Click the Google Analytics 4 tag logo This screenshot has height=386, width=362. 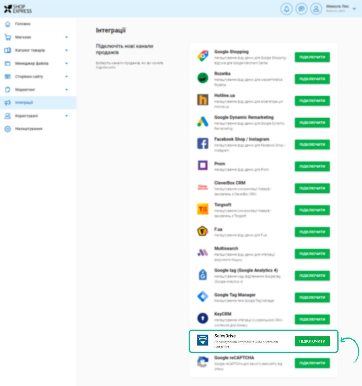[x=203, y=274]
